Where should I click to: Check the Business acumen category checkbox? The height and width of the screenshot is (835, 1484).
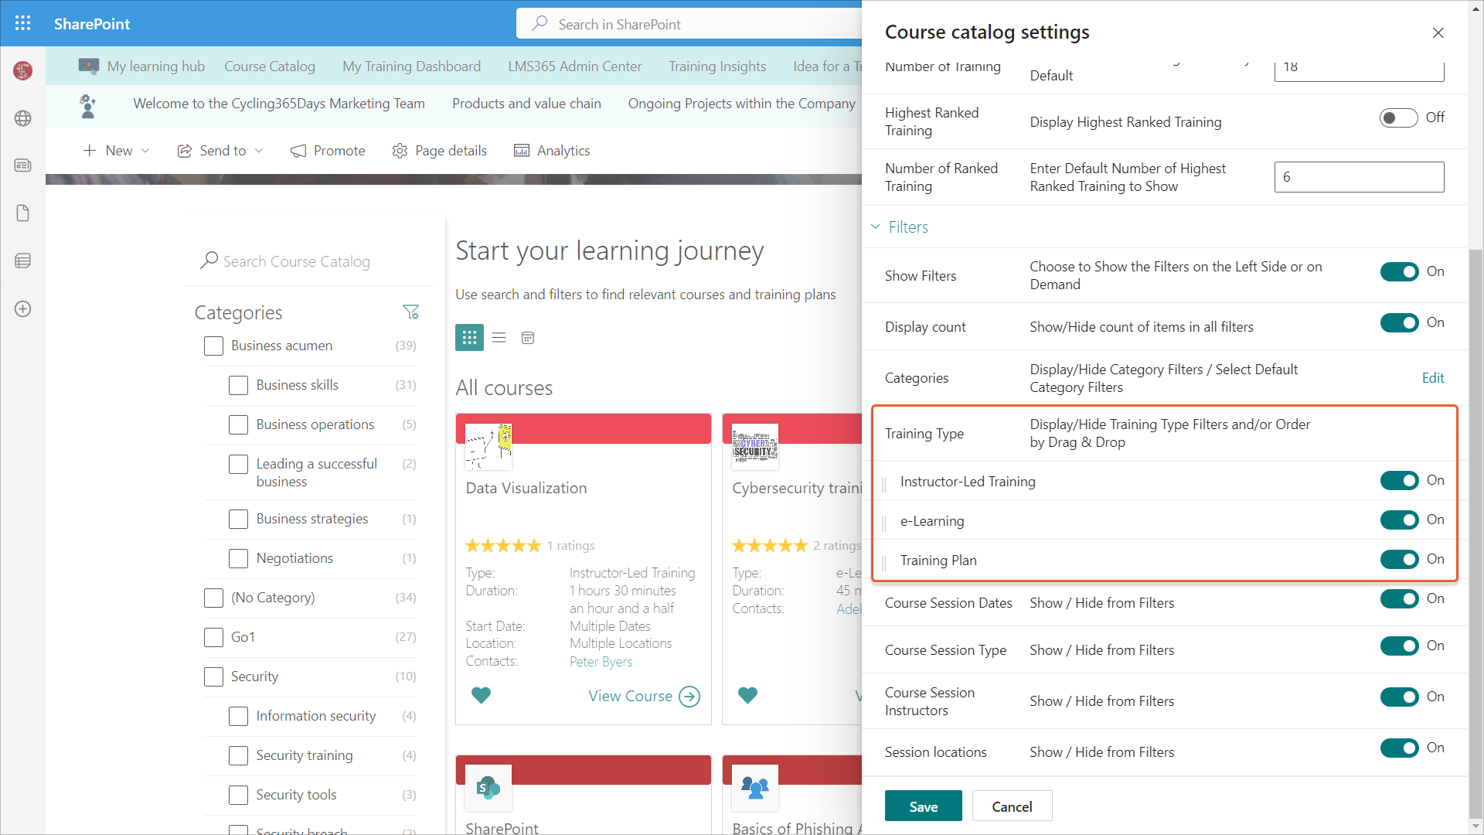pos(213,346)
